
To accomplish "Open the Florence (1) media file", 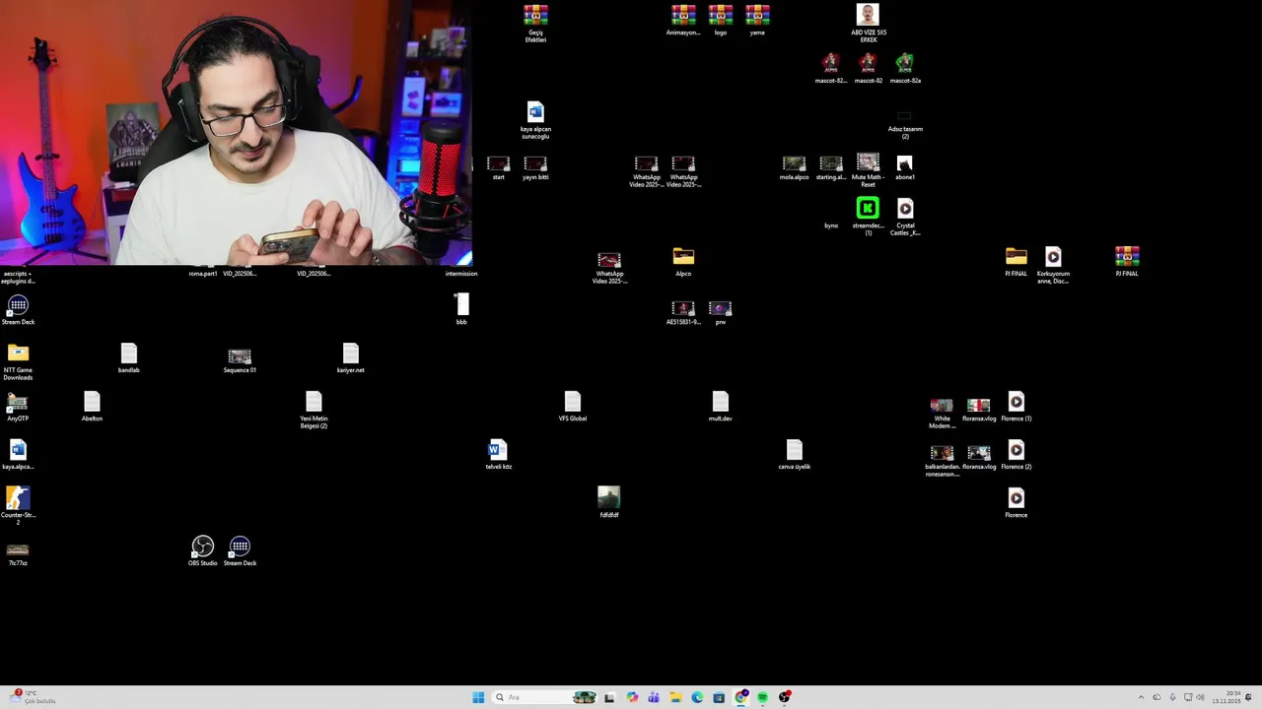I will [1017, 402].
